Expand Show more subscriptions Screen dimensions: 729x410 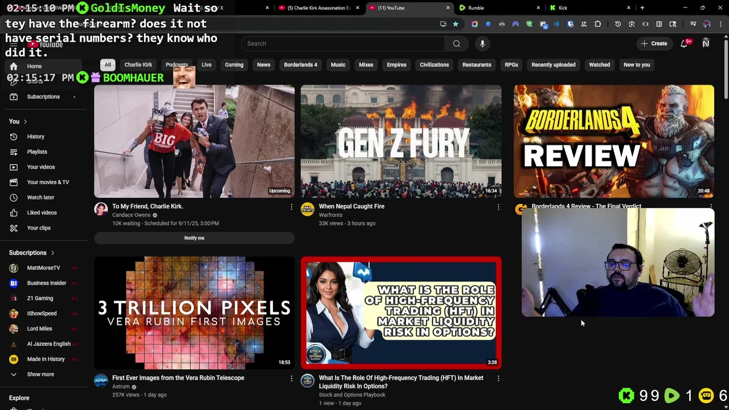tap(41, 375)
